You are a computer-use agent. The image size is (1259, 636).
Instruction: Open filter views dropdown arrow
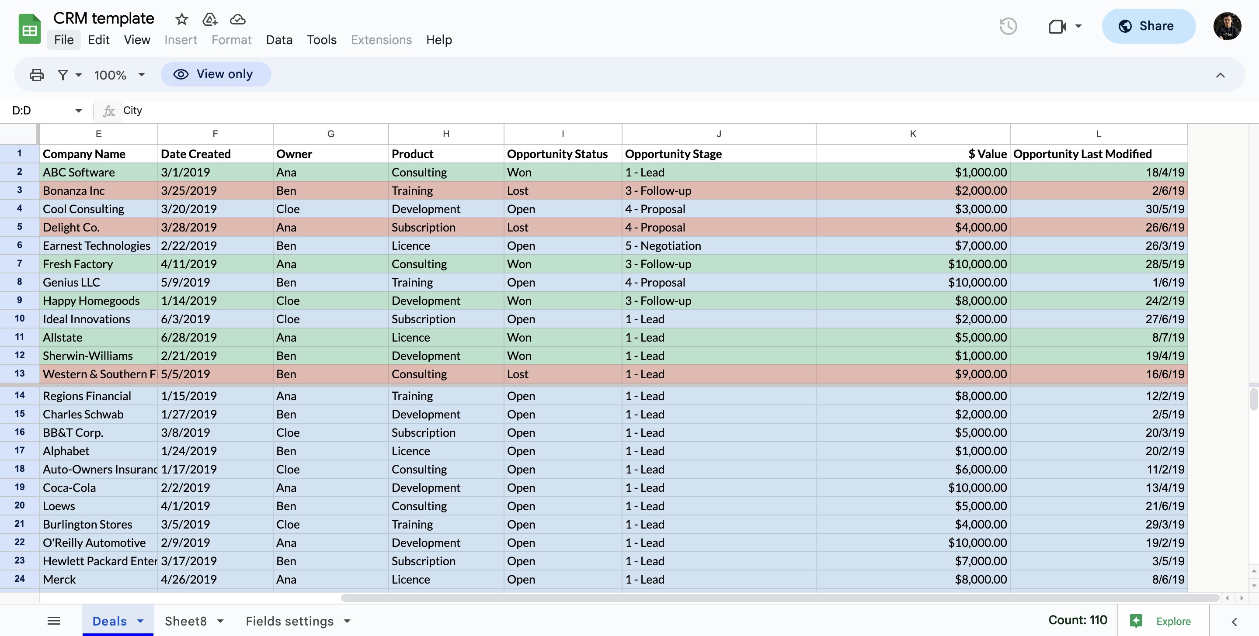[78, 75]
